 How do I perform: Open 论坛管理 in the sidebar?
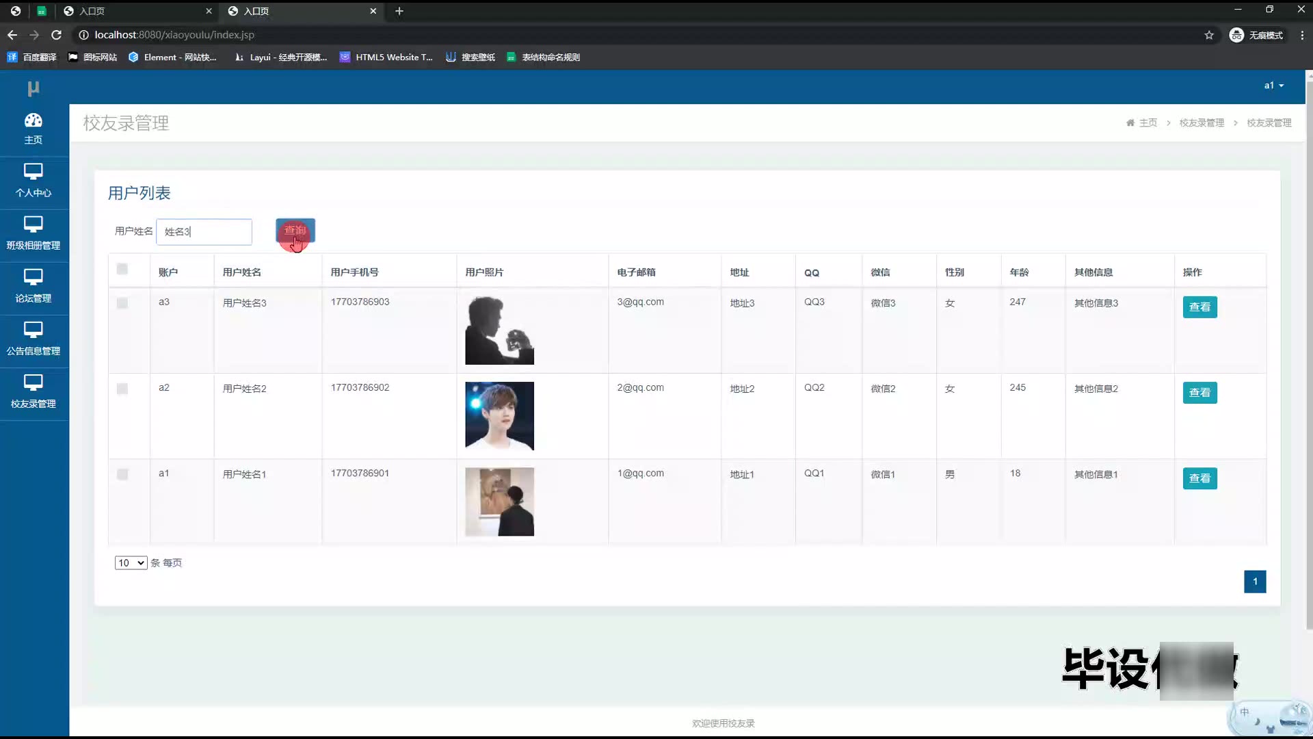pyautogui.click(x=34, y=287)
